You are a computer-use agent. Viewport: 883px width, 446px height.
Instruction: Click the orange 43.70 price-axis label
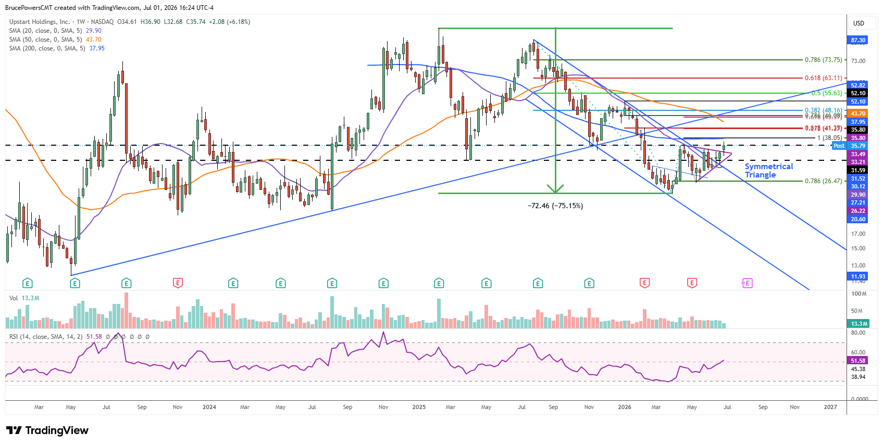tap(858, 113)
